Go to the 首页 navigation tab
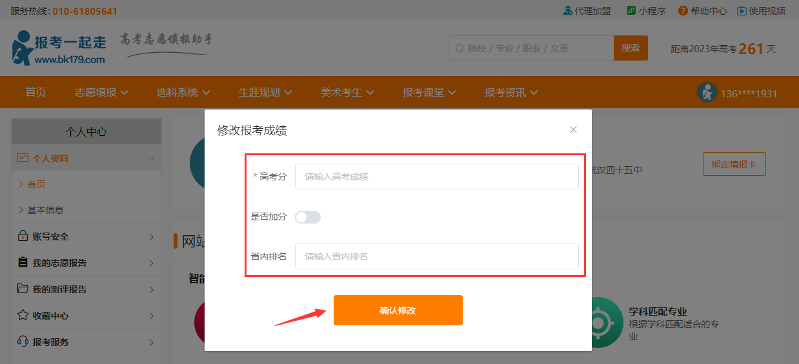Screen dimensions: 799x364 coord(35,93)
